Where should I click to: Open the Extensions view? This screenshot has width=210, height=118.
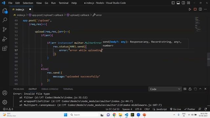[5, 48]
